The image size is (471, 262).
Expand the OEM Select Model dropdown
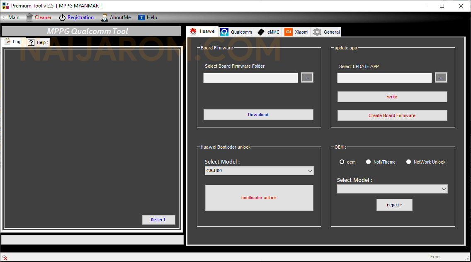(444, 189)
